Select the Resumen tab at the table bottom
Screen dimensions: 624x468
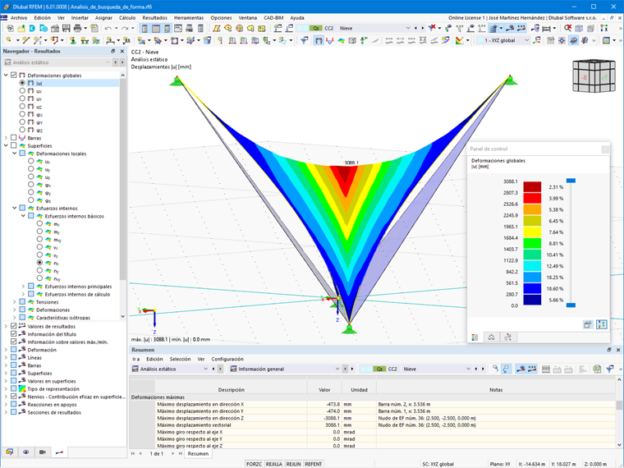click(x=198, y=454)
